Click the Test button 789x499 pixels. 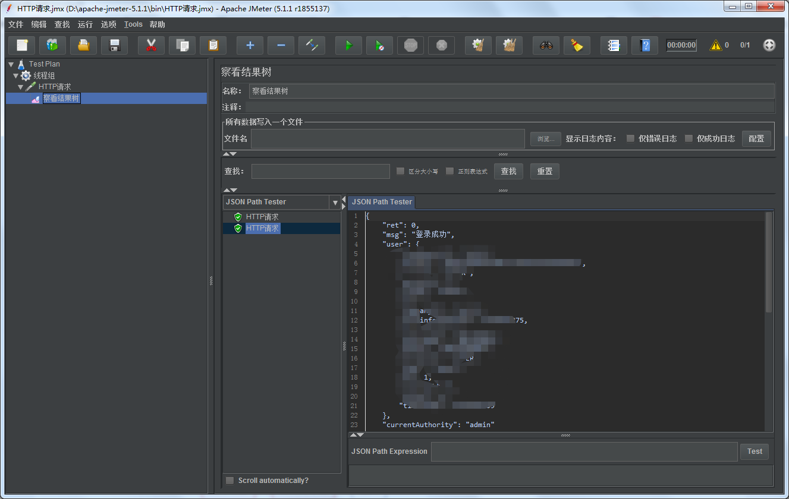[755, 451]
